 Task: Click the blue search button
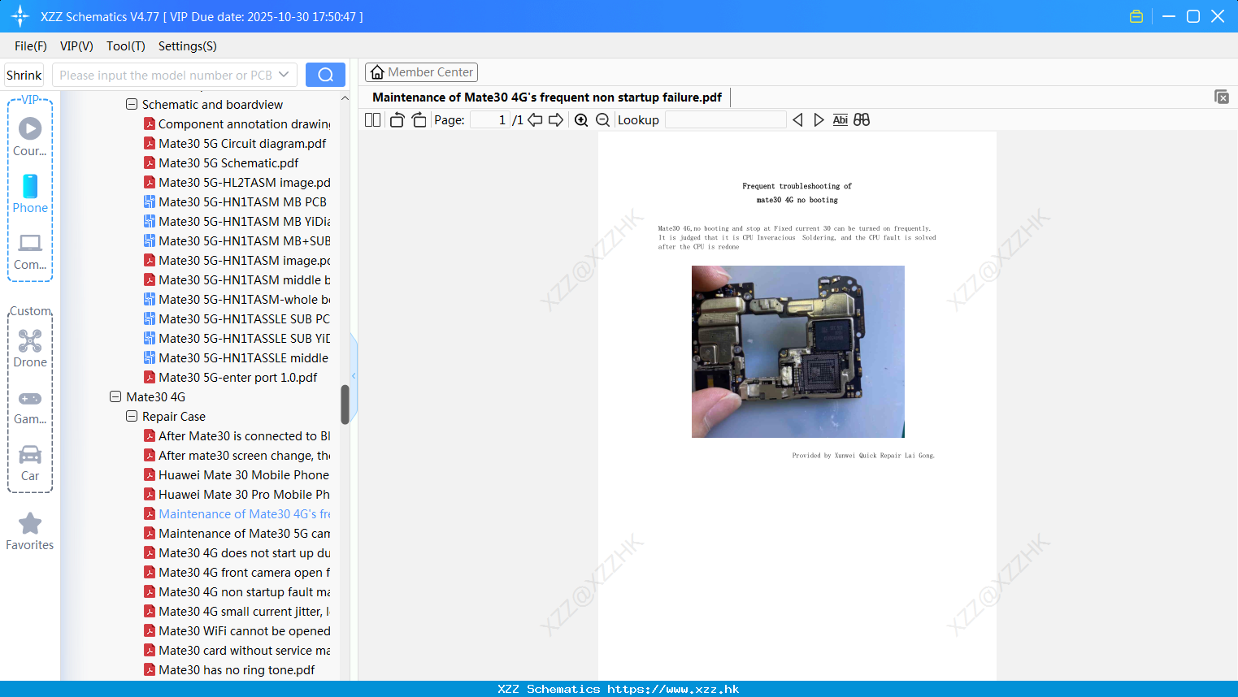click(x=325, y=75)
